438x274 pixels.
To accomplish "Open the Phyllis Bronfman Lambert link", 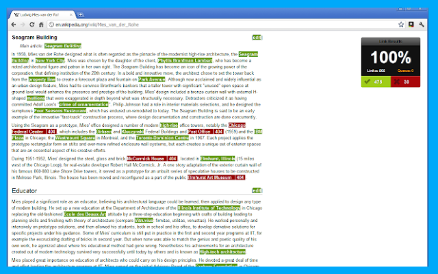I will click(x=185, y=60).
